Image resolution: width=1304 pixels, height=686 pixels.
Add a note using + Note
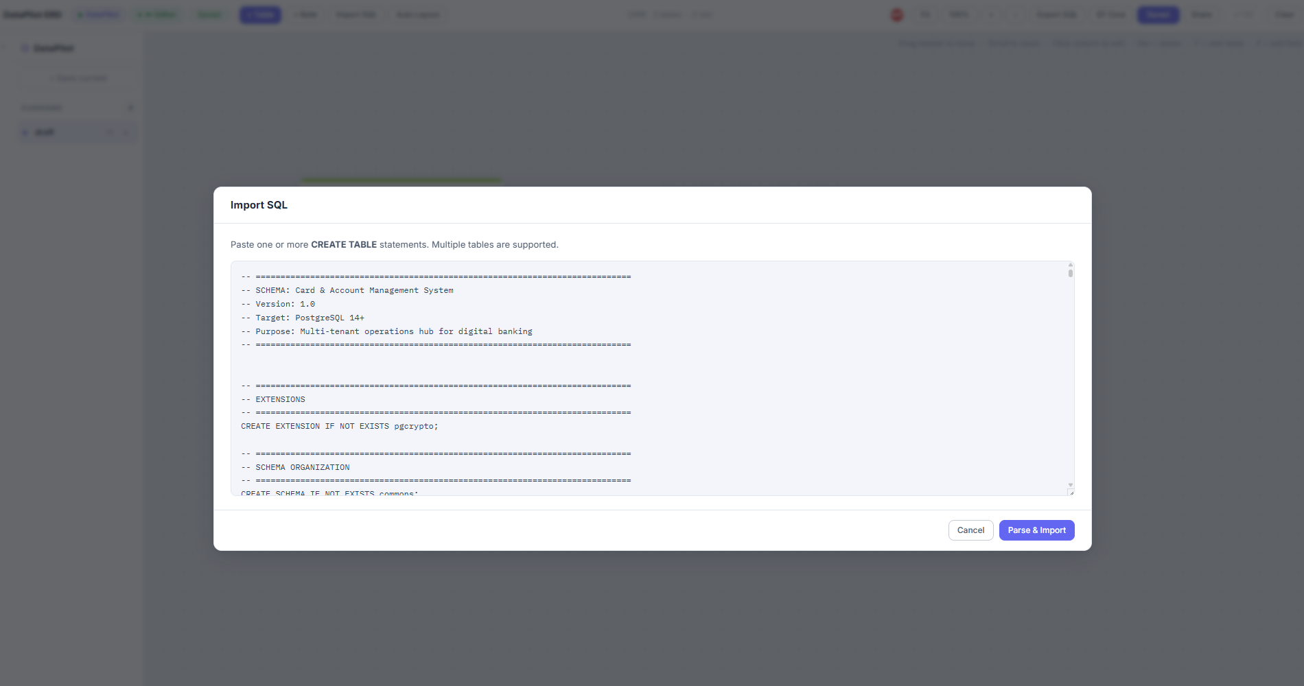pos(306,14)
